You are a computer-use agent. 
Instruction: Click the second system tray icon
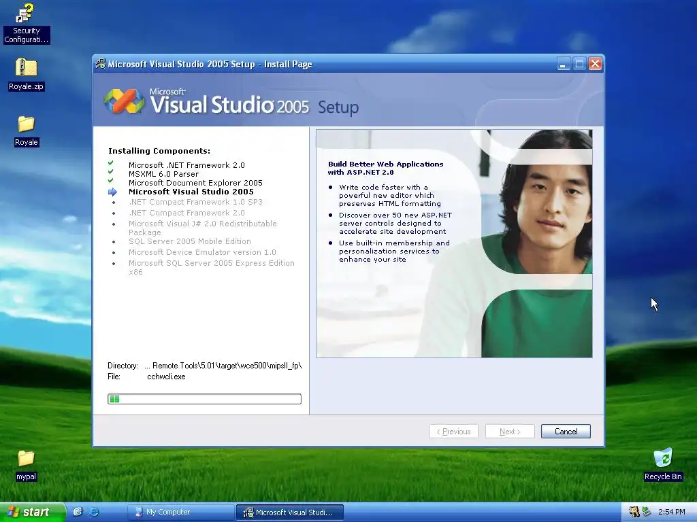click(647, 512)
